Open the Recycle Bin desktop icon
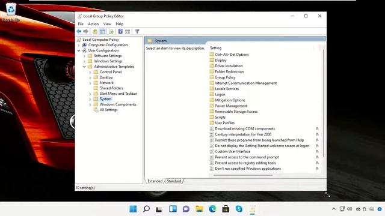This screenshot has width=385, height=216. [11, 12]
